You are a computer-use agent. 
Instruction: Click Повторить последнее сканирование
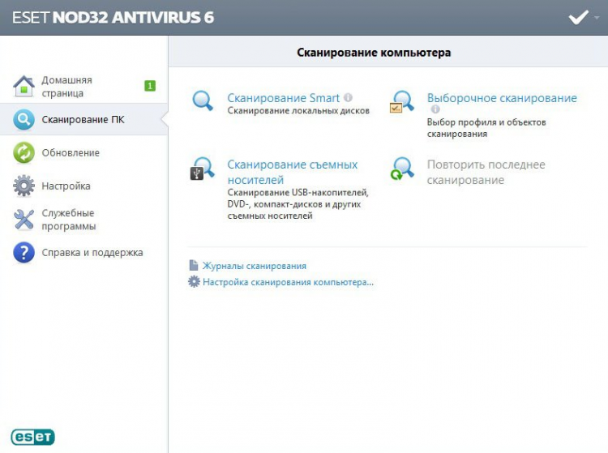[486, 173]
